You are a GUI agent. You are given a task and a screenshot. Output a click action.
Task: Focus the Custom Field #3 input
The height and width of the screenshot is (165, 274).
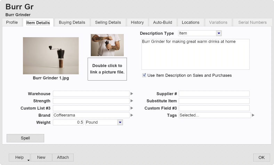tap(214, 108)
